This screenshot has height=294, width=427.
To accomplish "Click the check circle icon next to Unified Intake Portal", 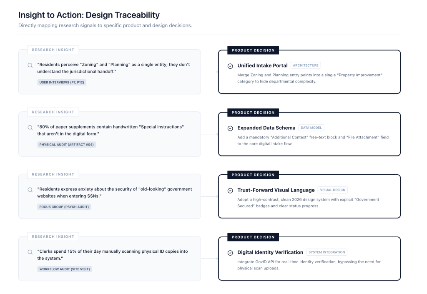I will point(230,66).
